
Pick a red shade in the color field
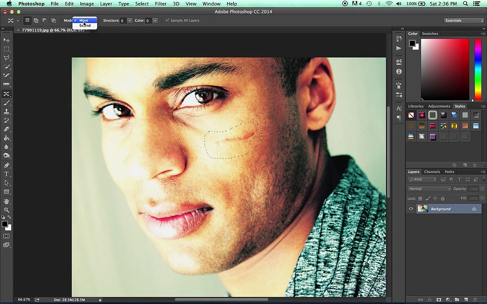(x=445, y=70)
